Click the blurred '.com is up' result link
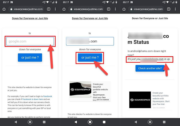Viewport: 180px width, 126px height. 152,59
